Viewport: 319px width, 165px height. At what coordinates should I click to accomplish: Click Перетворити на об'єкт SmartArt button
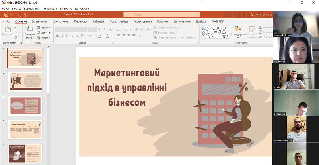click(x=175, y=38)
